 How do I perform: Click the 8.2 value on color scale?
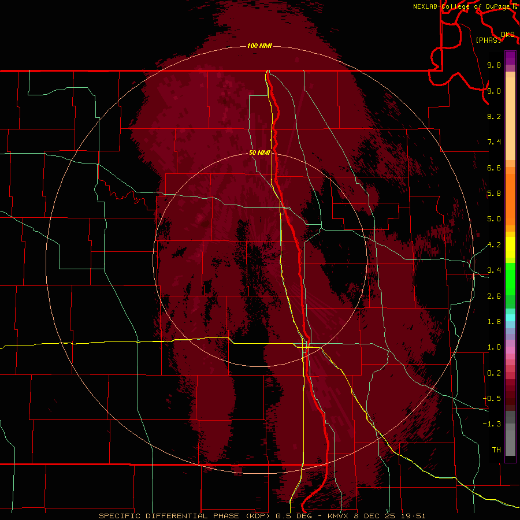[x=494, y=116]
